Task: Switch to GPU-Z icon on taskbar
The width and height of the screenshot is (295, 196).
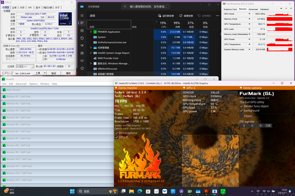Action: [x=190, y=191]
